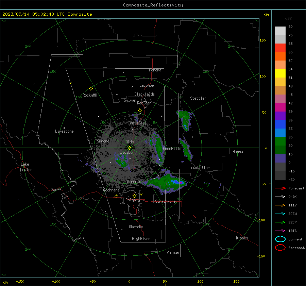
Task: Click the Limestone label
Action: click(x=64, y=131)
